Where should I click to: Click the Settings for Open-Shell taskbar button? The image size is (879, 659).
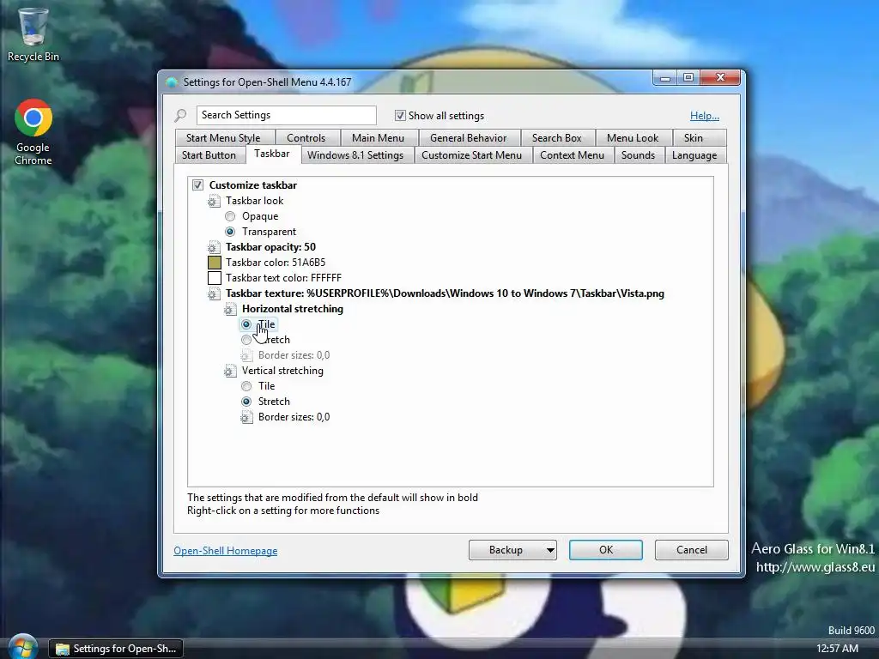click(x=116, y=649)
